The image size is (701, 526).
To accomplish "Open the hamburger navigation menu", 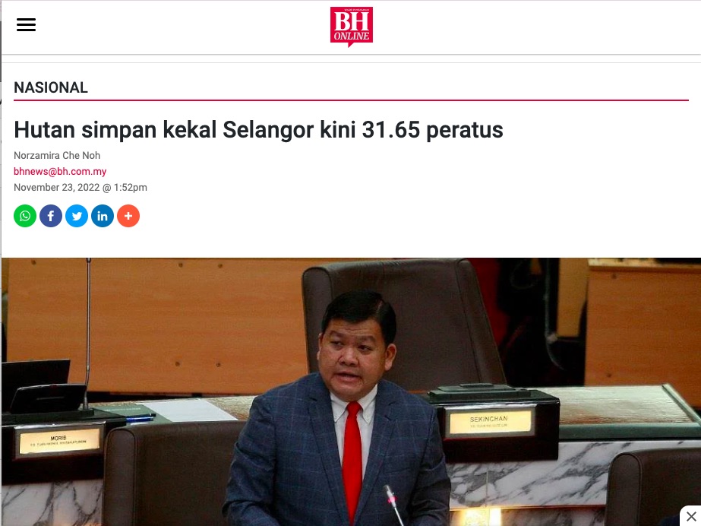I will (26, 24).
